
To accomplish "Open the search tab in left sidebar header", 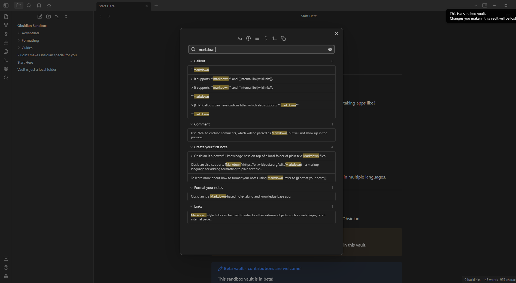I will 29,5.
